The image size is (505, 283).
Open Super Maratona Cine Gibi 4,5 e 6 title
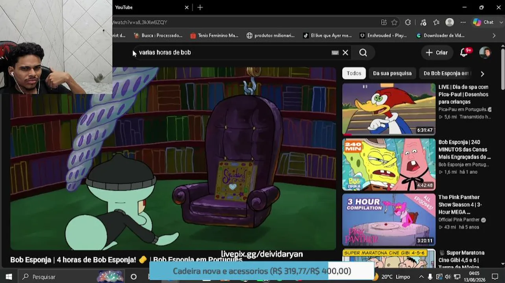tap(462, 260)
